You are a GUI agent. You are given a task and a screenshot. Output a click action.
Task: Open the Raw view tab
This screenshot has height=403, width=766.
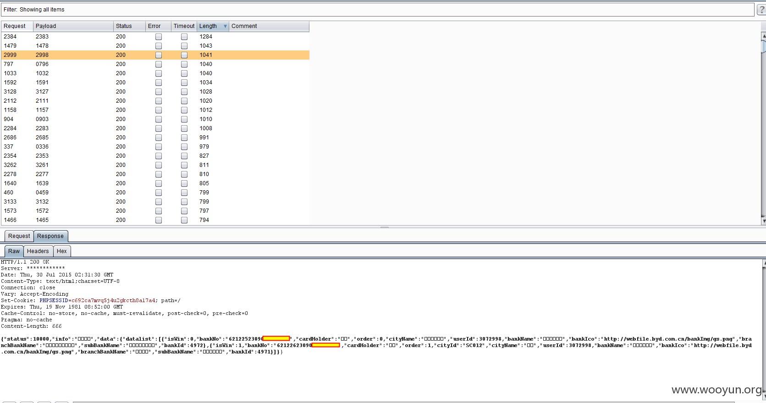click(x=14, y=251)
